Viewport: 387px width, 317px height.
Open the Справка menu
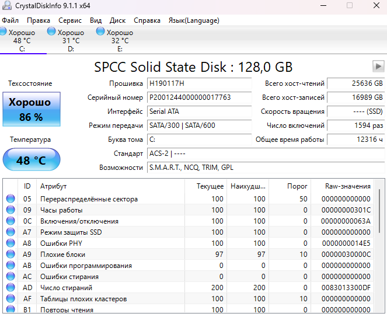pyautogui.click(x=147, y=20)
